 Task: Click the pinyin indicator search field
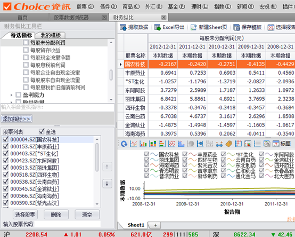point(58,107)
